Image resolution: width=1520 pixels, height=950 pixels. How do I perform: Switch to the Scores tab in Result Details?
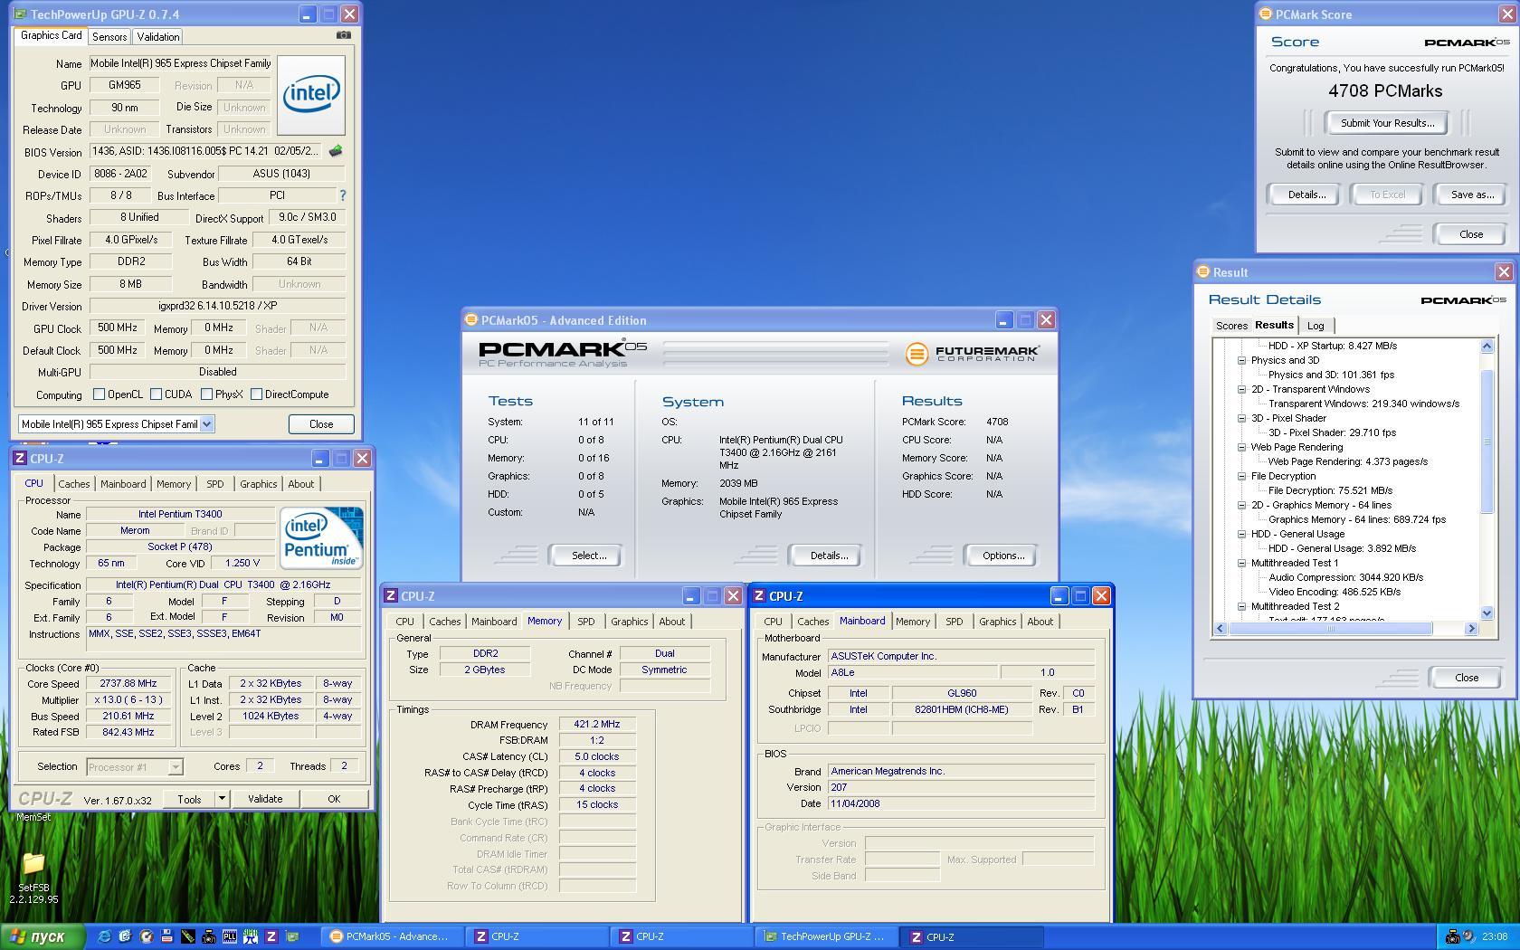click(1231, 326)
